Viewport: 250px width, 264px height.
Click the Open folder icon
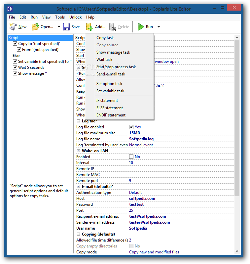(35, 27)
